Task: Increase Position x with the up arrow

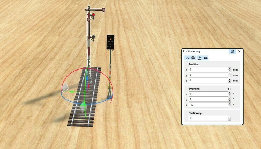Action: (229, 68)
